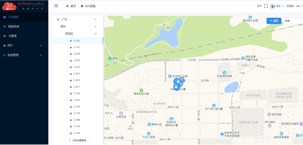This screenshot has height=145, width=303.
Task: Click the blue lock marker on map
Action: tap(178, 81)
